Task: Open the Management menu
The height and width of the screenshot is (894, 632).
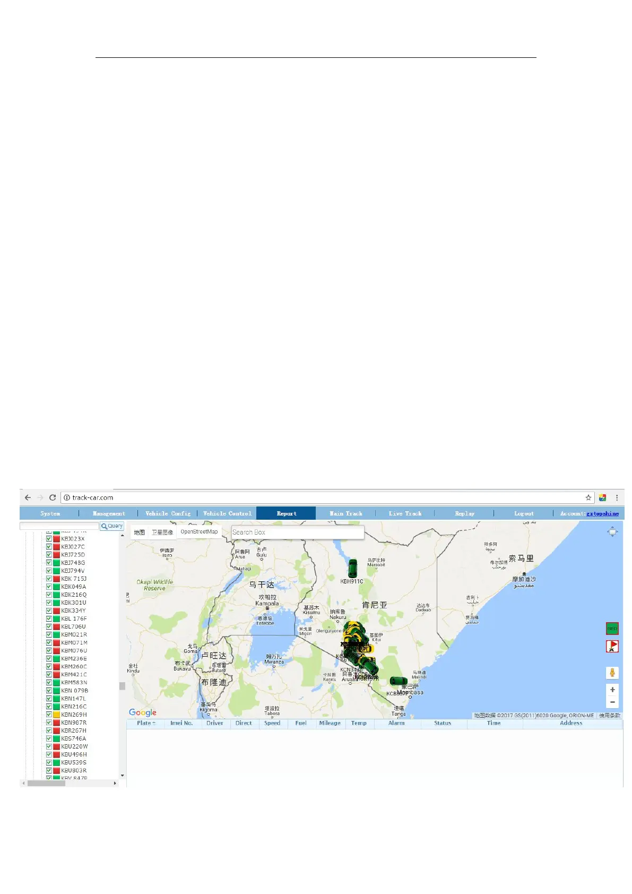Action: pyautogui.click(x=109, y=513)
